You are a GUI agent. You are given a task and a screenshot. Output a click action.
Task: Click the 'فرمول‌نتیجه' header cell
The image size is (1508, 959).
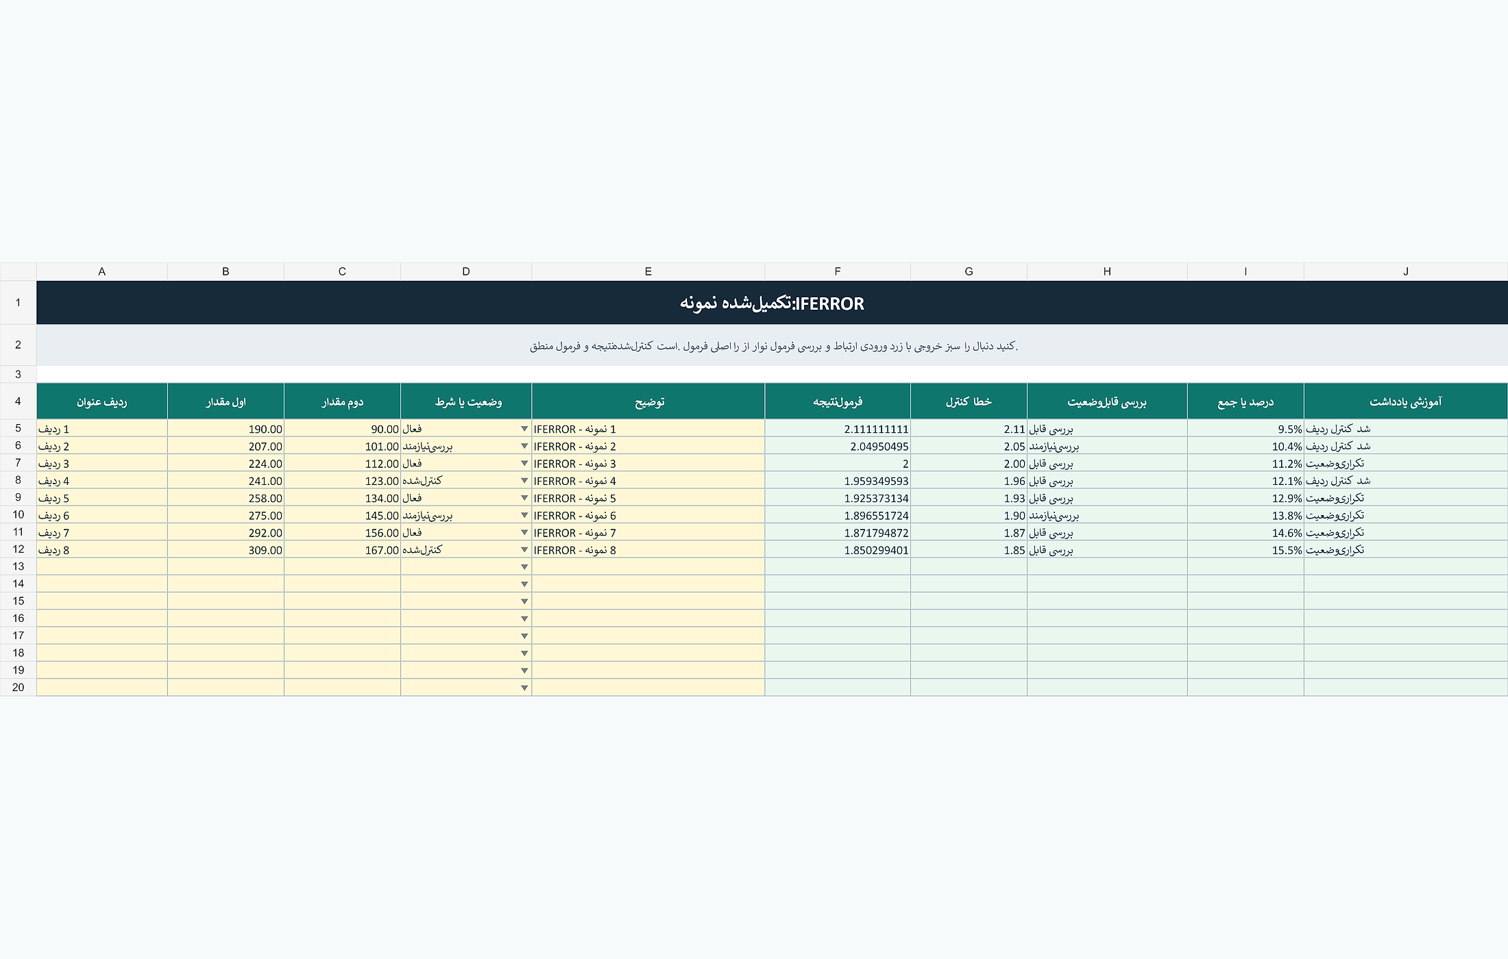(838, 401)
